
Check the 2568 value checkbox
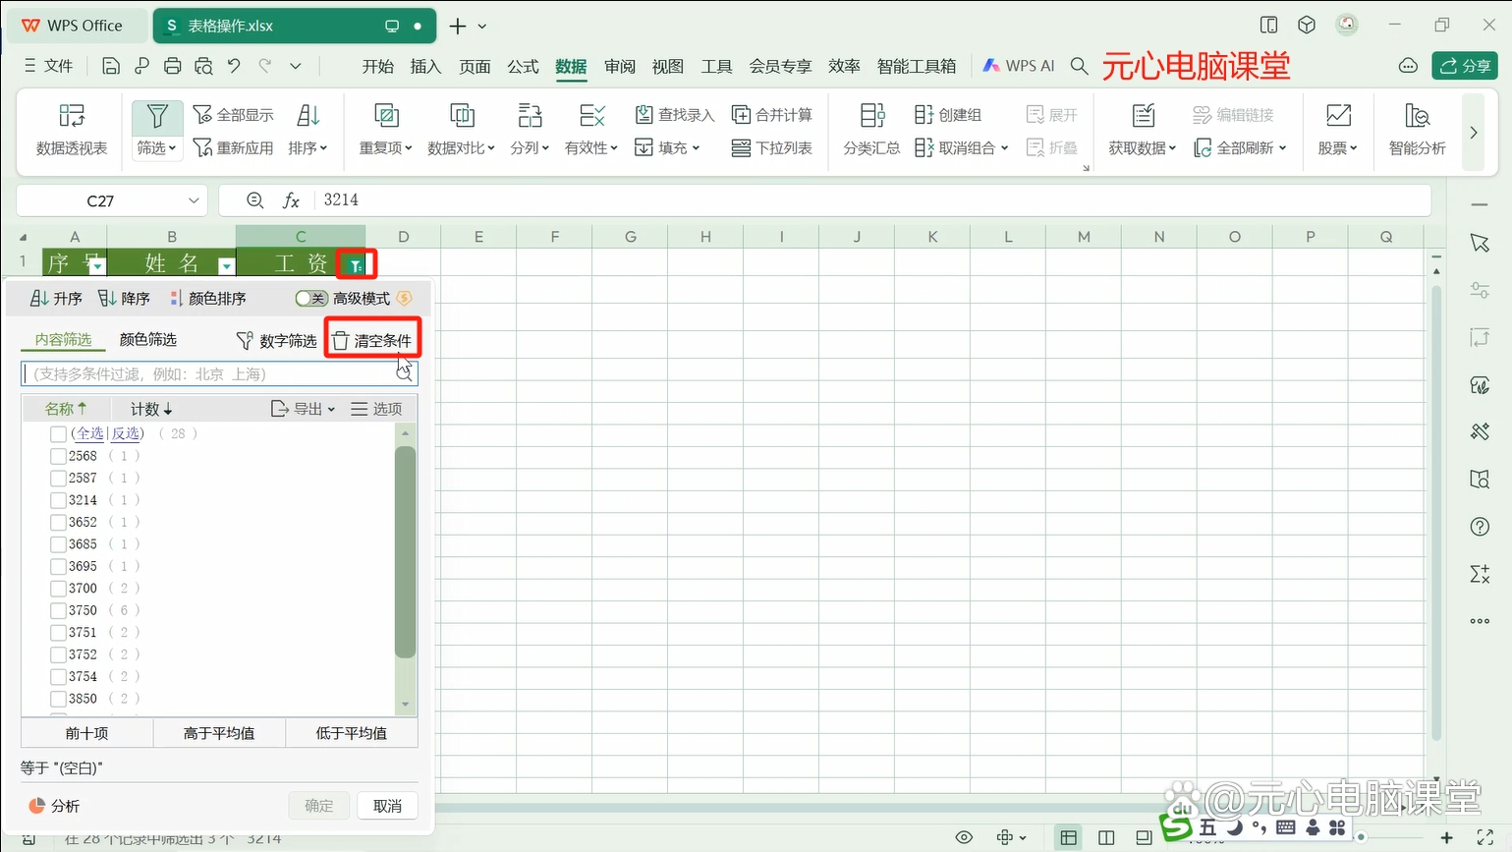[x=58, y=456]
